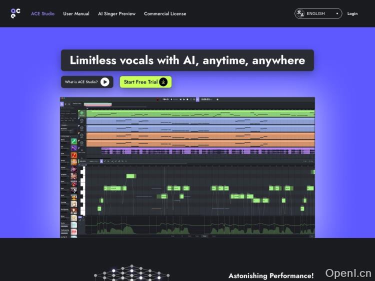Click the play icon beside What is ACE Studio
Screen dimensions: 375x281
pyautogui.click(x=105, y=82)
